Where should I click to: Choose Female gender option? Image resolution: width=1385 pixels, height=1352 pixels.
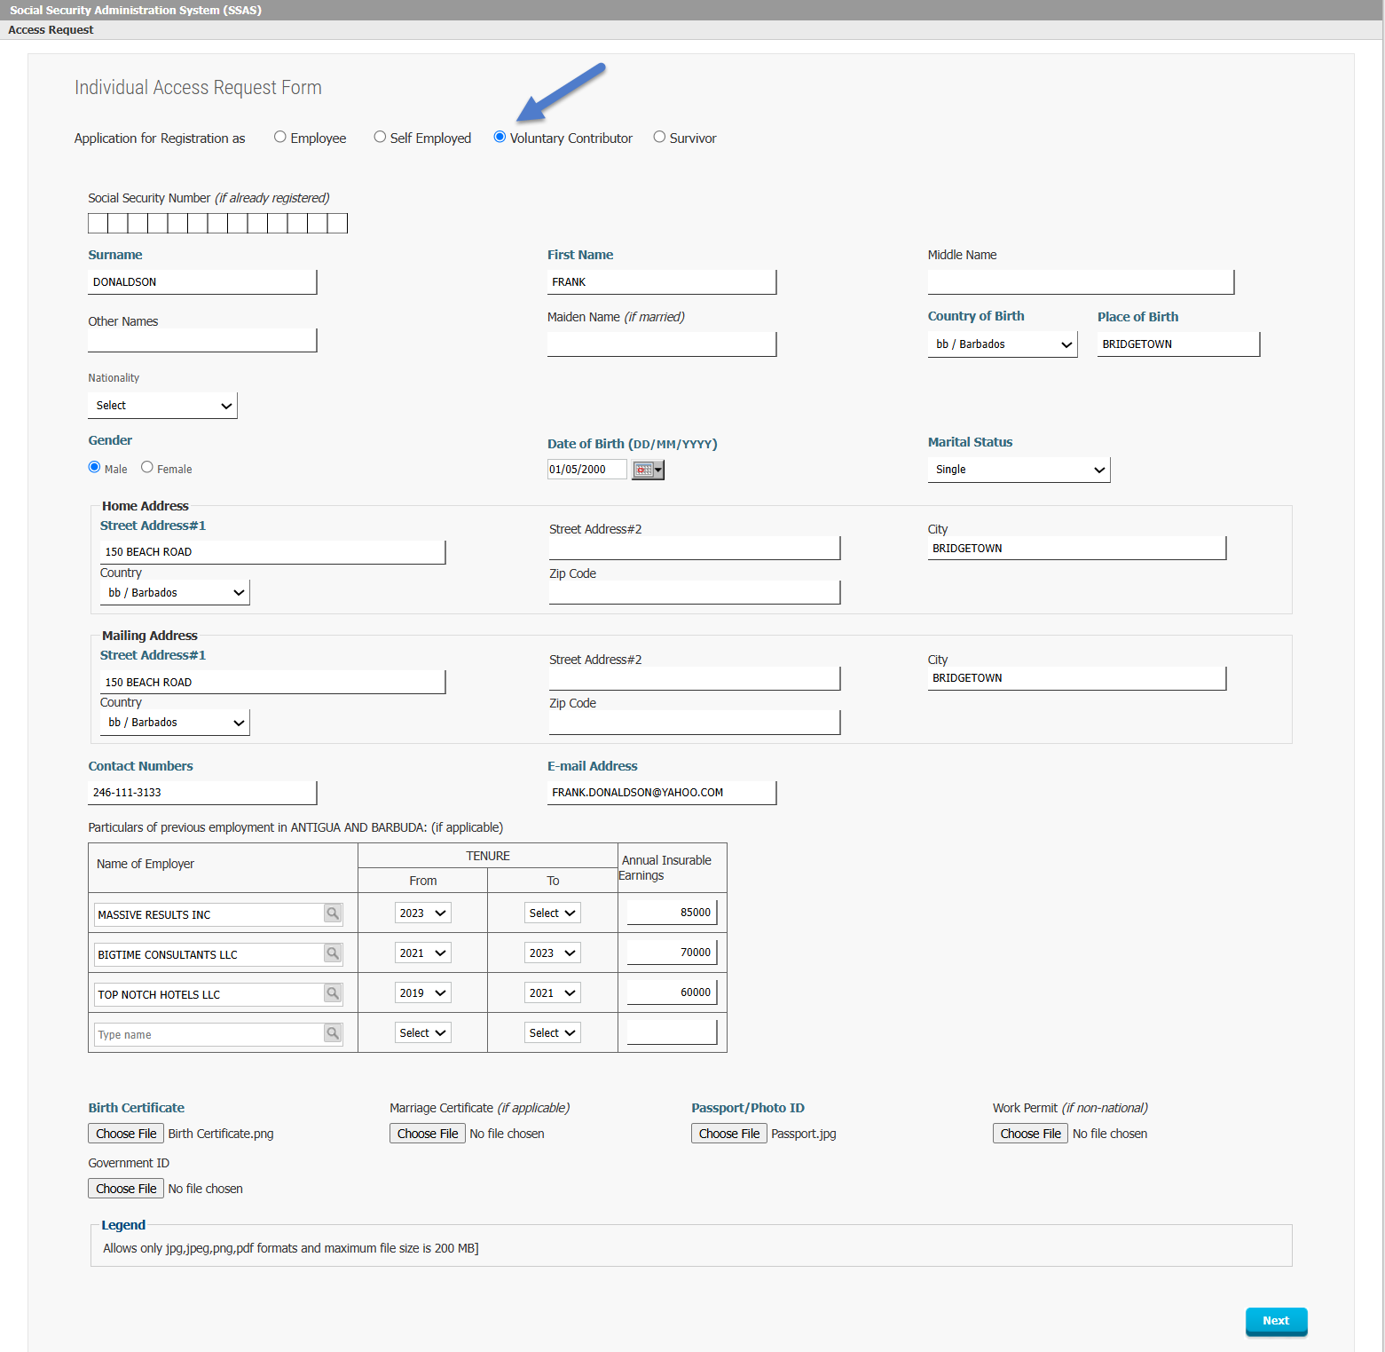coord(147,467)
